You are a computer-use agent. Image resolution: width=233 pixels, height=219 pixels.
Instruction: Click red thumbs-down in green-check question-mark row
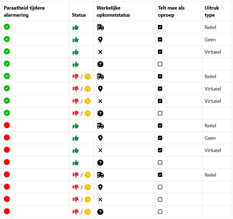point(75,113)
